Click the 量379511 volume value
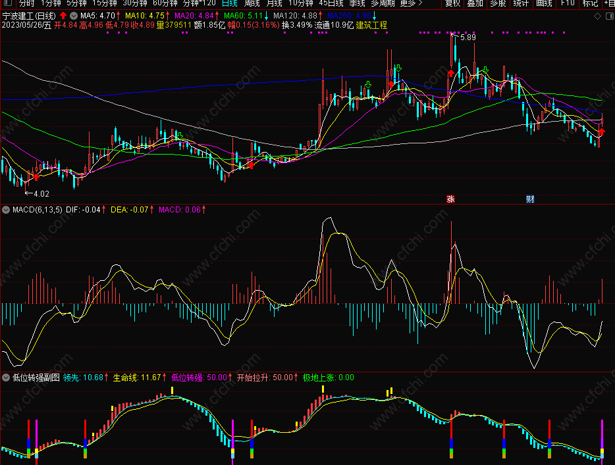The image size is (615, 465). pyautogui.click(x=174, y=26)
